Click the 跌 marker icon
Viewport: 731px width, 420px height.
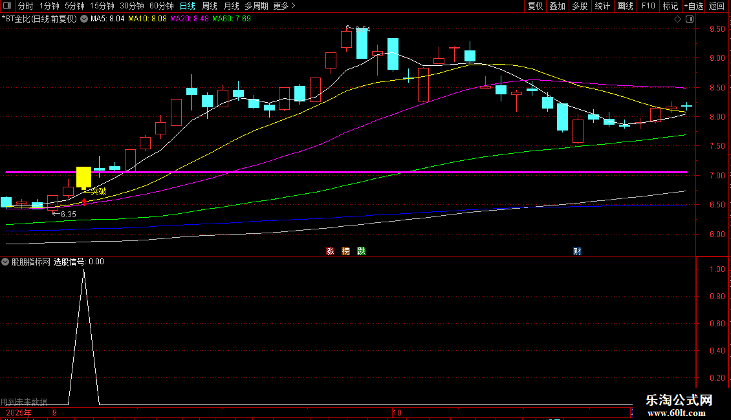(362, 251)
